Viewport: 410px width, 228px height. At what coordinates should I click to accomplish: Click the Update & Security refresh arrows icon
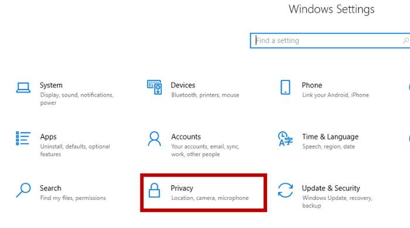click(285, 190)
